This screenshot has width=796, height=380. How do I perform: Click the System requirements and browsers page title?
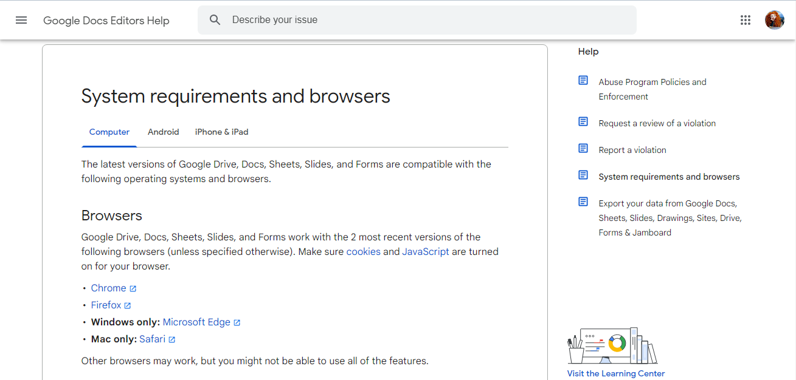pyautogui.click(x=236, y=96)
